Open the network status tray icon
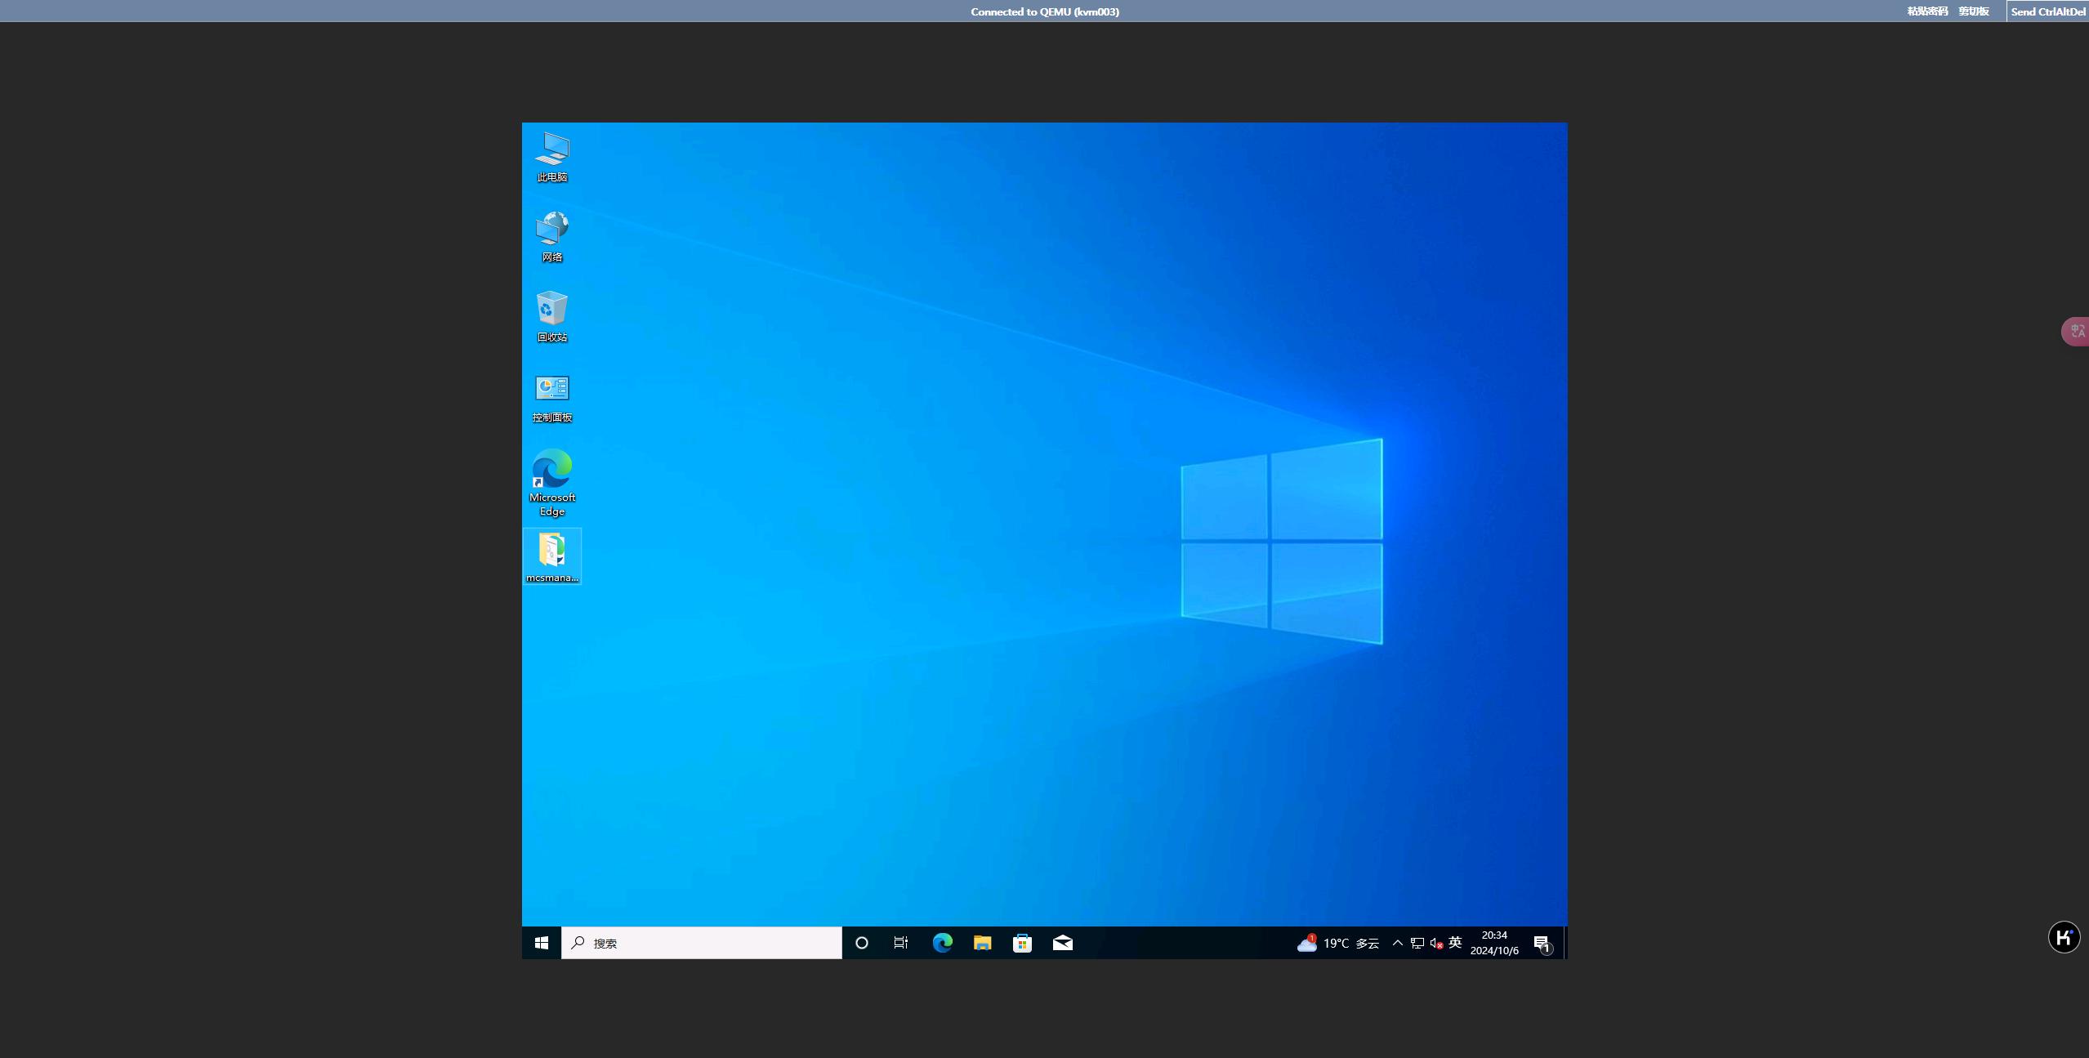 coord(1417,943)
